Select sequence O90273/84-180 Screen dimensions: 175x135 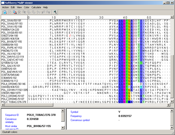tap(9, 36)
